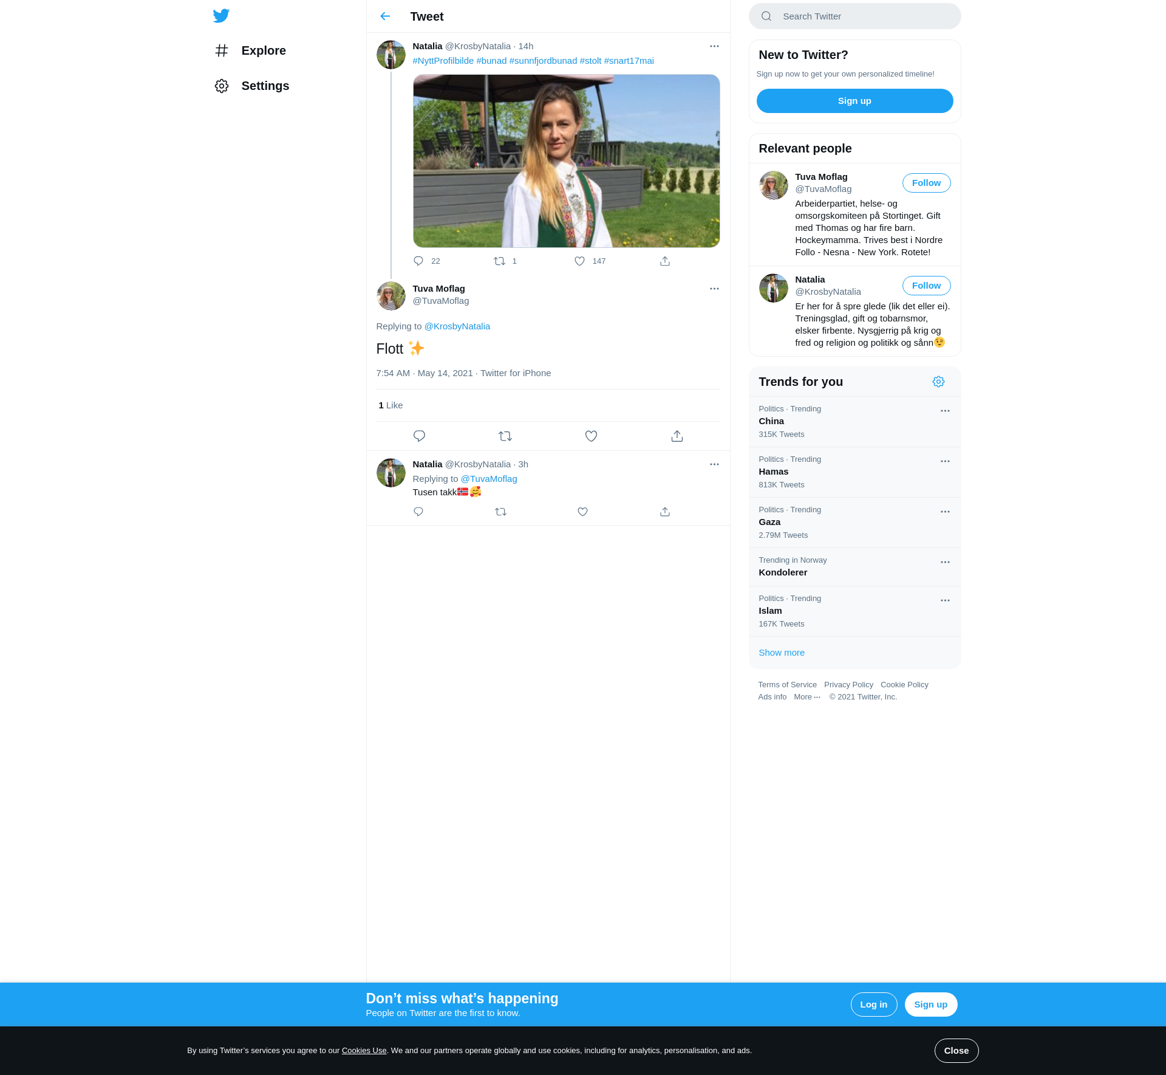1166x1075 pixels.
Task: Expand the footer More menu
Action: (807, 697)
